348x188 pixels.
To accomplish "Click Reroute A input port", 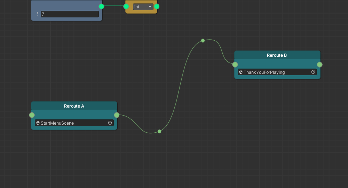I will pos(32,115).
